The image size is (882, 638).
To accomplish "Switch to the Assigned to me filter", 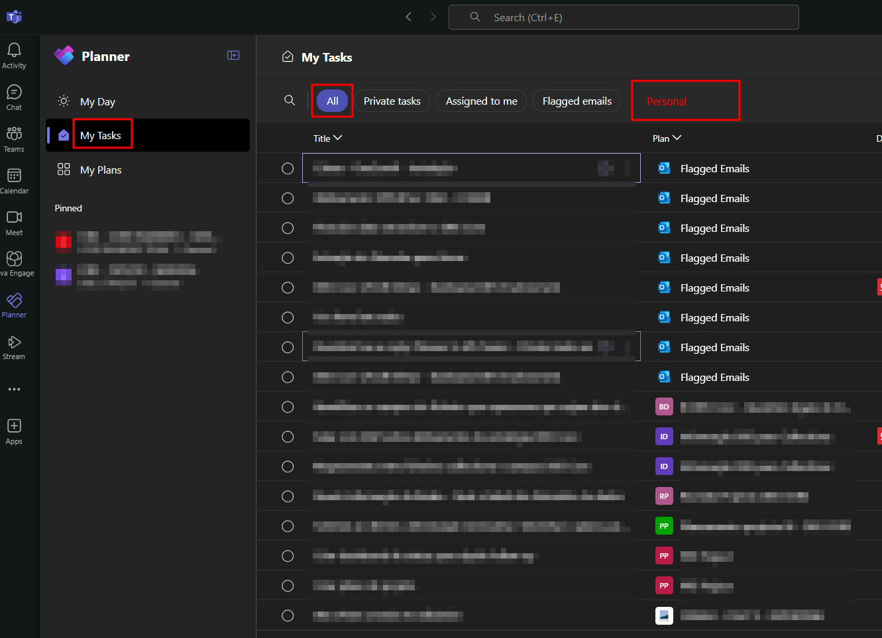I will [x=481, y=101].
